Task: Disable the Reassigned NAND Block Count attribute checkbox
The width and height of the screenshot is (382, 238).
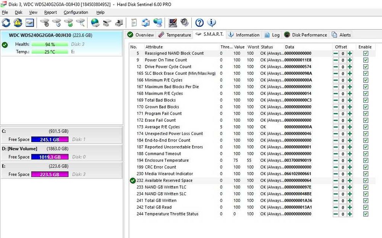Action: pyautogui.click(x=366, y=53)
